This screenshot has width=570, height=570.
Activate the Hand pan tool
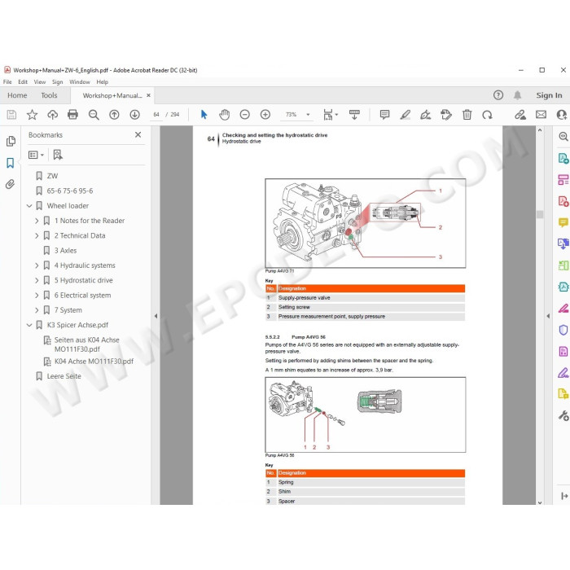(x=224, y=115)
